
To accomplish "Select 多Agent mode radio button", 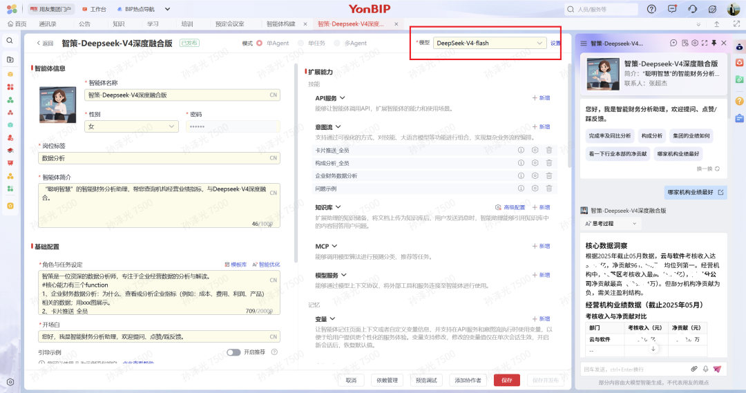I will click(337, 44).
